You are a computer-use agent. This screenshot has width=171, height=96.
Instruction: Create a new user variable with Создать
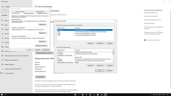(91, 43)
